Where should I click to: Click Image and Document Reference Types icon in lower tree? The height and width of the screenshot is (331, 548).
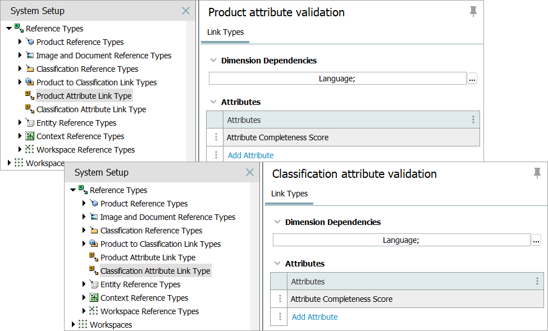click(x=94, y=217)
